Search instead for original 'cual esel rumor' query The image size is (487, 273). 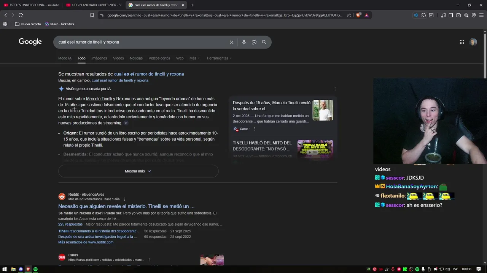click(120, 80)
